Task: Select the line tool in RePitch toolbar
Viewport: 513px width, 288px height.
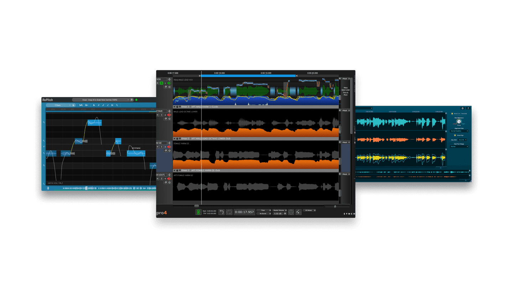Action: (108, 105)
